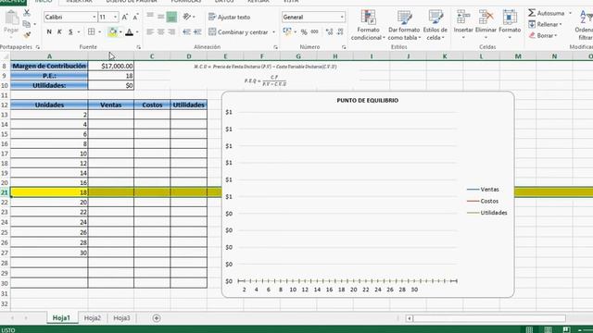
Task: Click the Increase Indent icon
Action: pyautogui.click(x=197, y=32)
